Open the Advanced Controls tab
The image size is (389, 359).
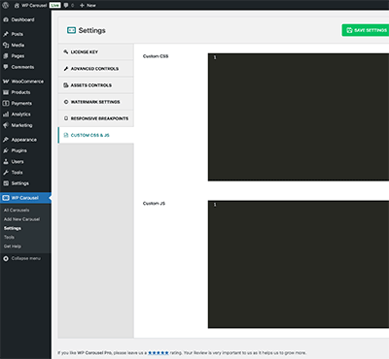96,69
